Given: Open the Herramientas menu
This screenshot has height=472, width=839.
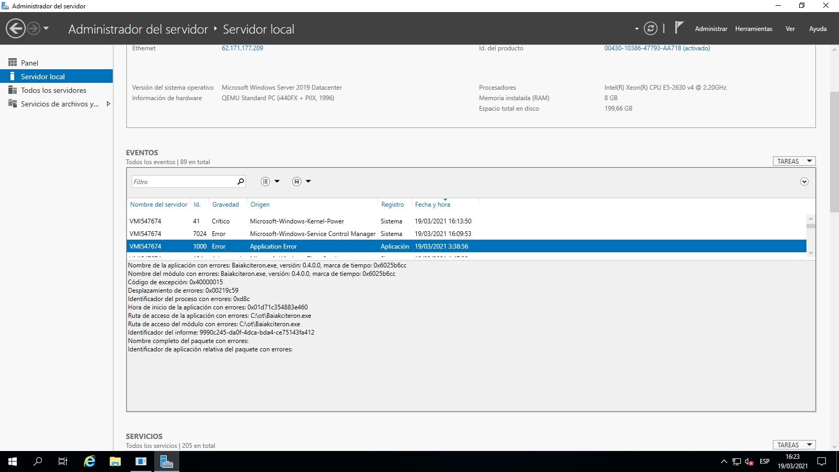Looking at the screenshot, I should [x=754, y=29].
